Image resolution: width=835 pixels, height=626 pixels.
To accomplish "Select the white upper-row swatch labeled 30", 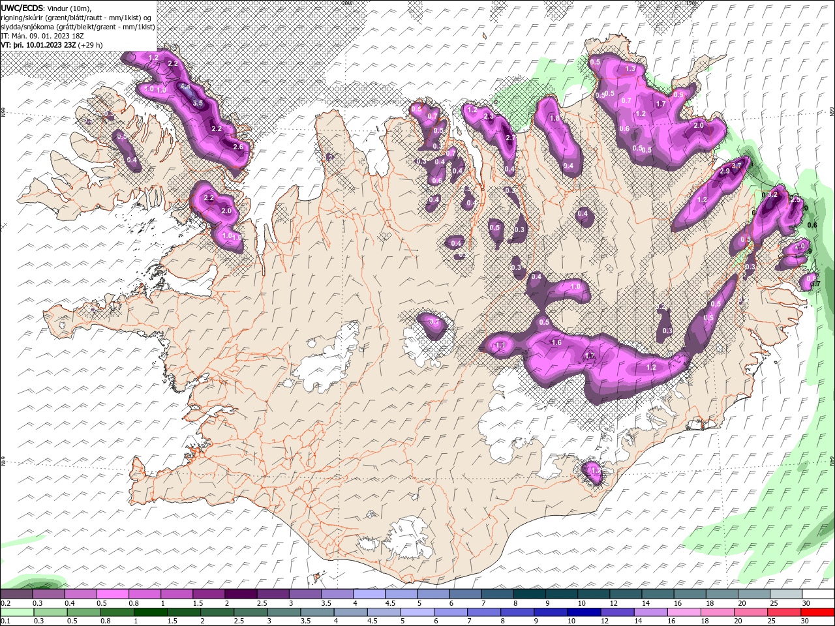I will point(817,594).
